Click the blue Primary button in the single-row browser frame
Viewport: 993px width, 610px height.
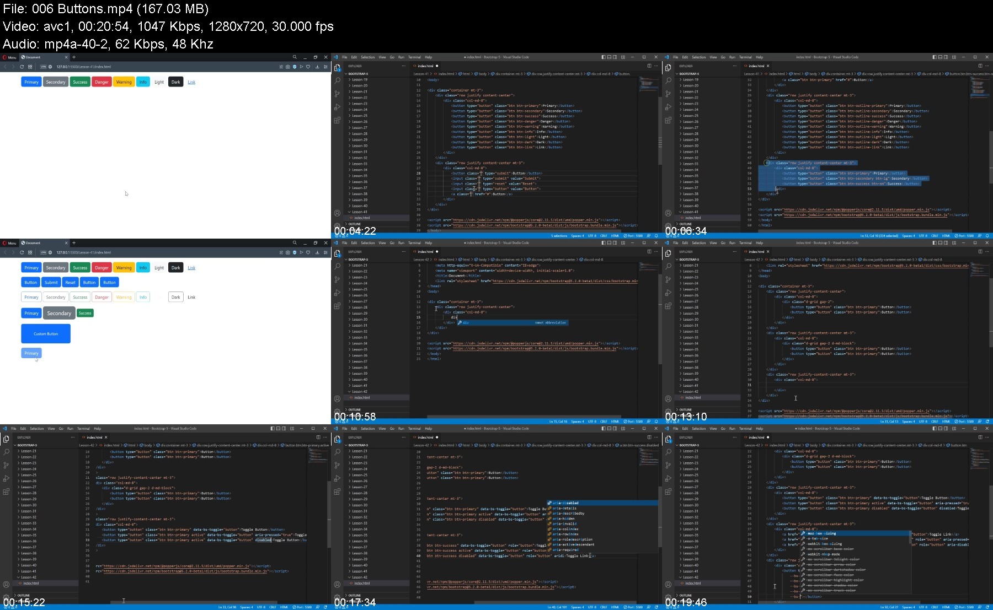pos(31,82)
